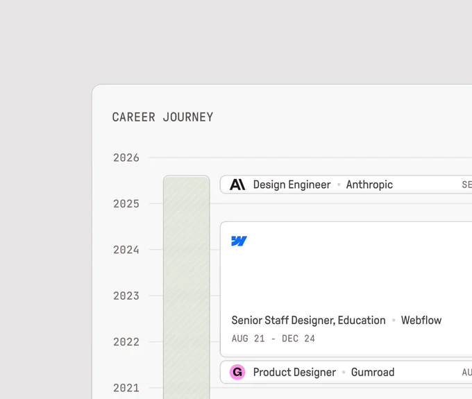This screenshot has width=472, height=399.
Task: Select the 2024 year marker
Action: tap(126, 250)
